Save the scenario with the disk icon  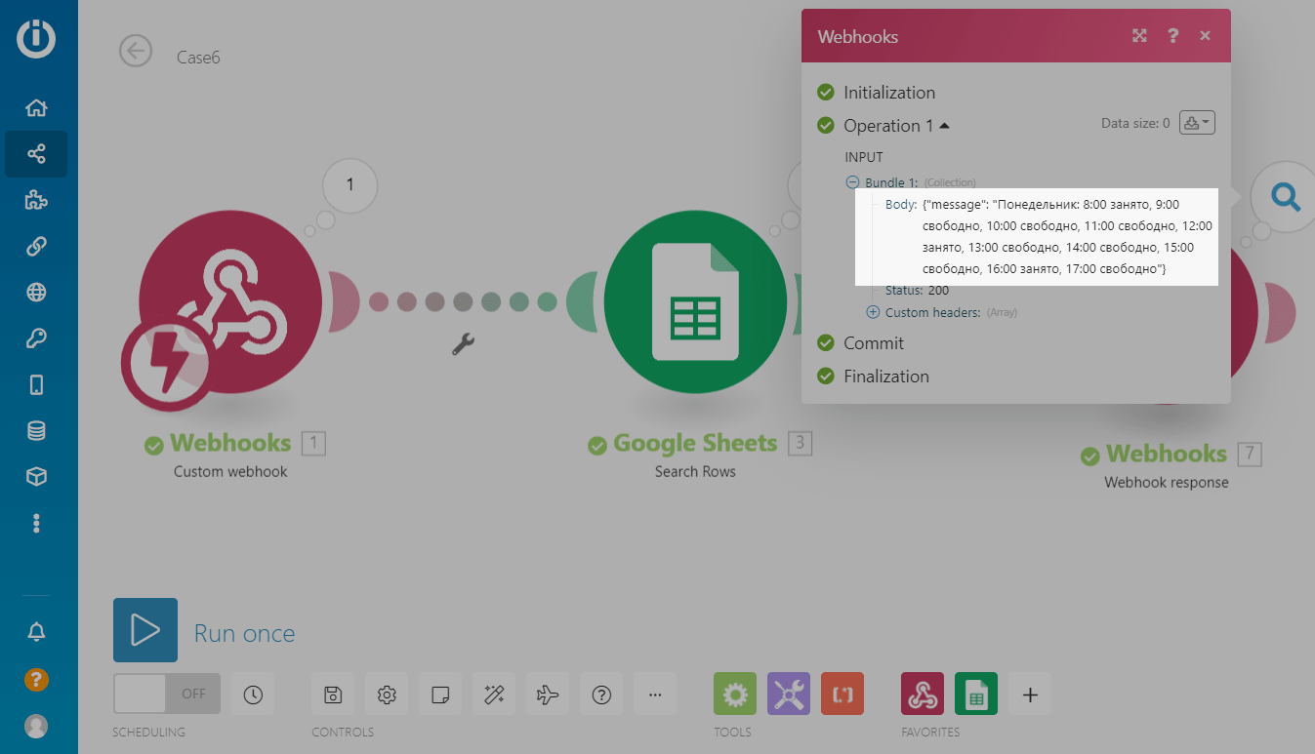(x=333, y=694)
